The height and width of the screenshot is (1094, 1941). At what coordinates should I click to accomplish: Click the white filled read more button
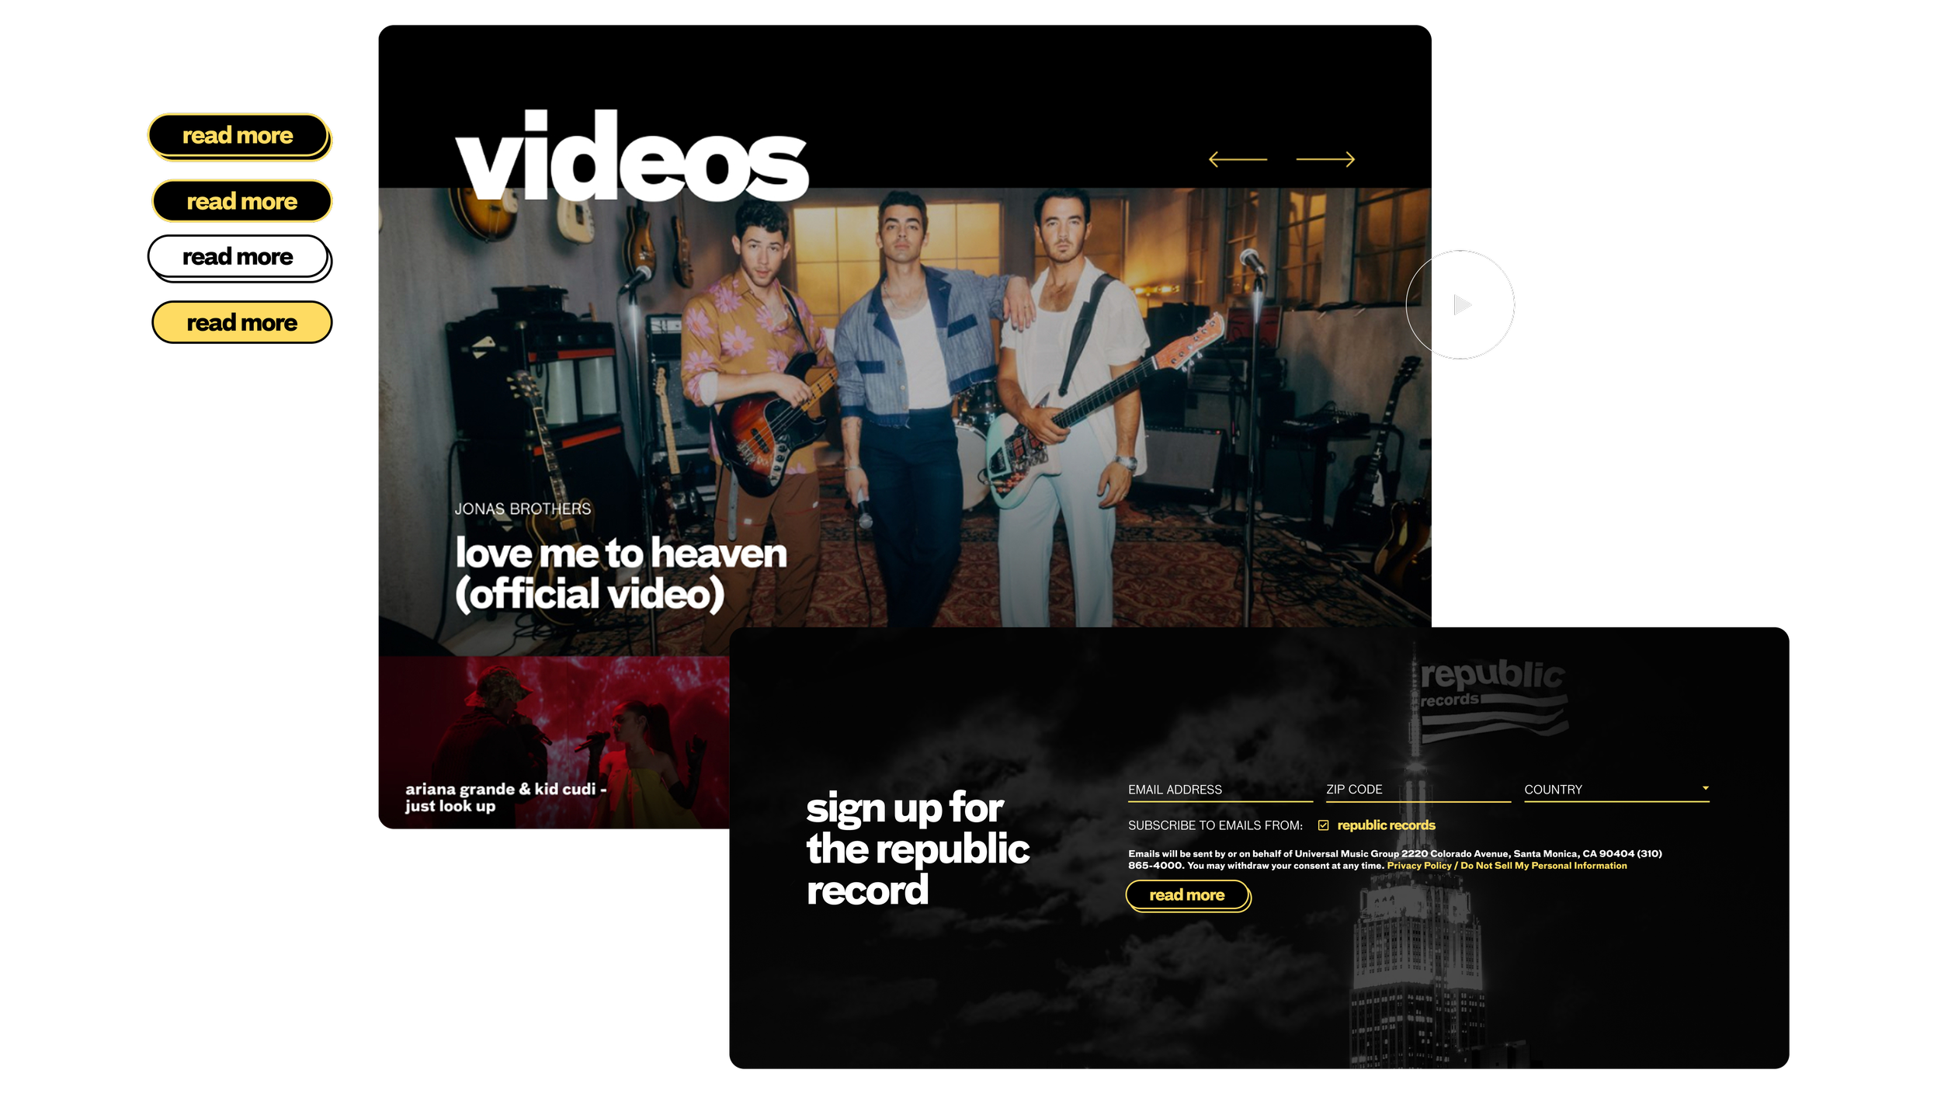point(238,257)
